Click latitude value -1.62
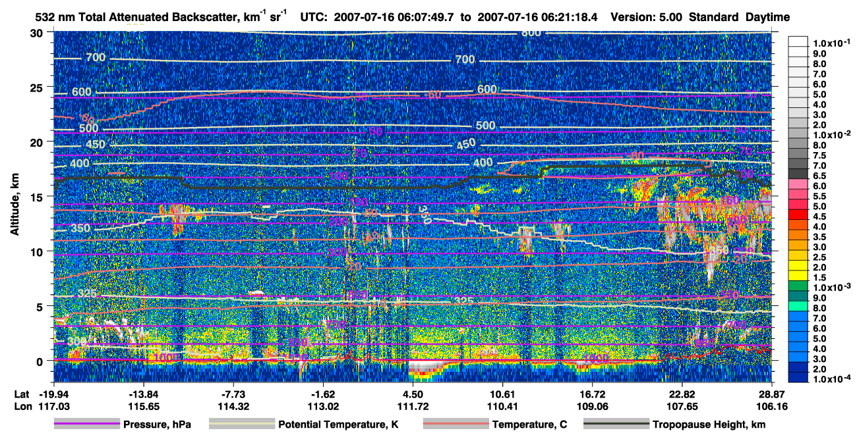 tap(323, 393)
